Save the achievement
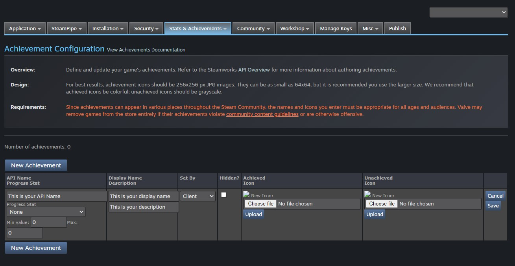 tap(493, 205)
